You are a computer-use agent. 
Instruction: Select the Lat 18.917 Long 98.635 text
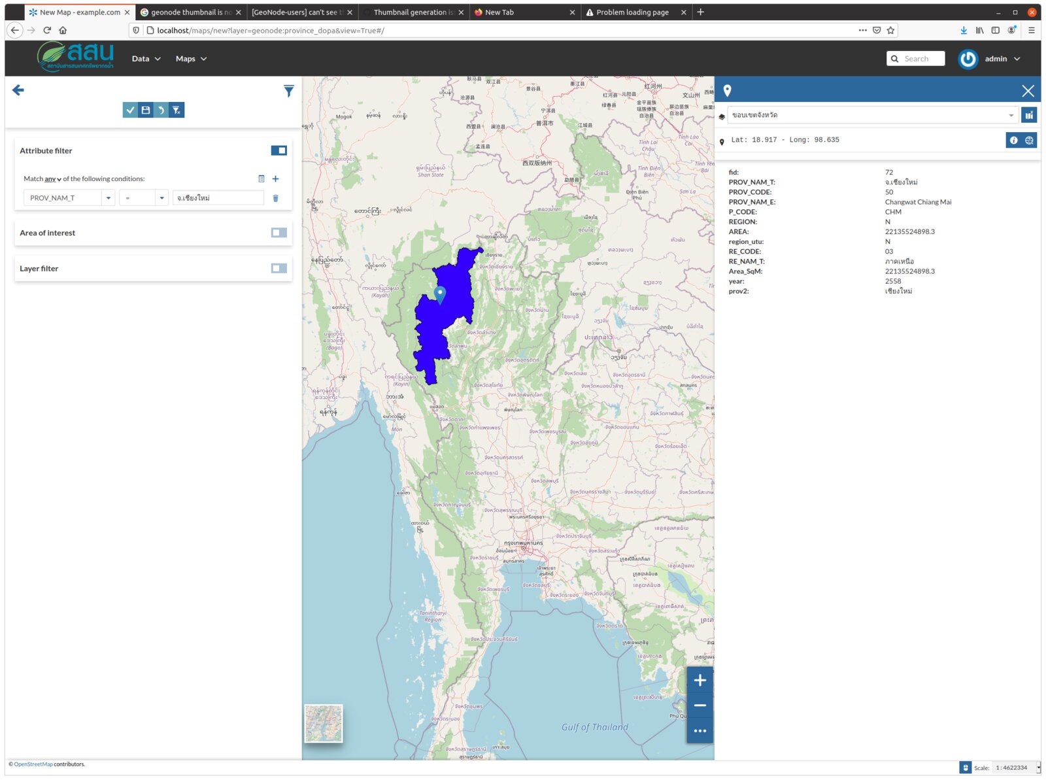point(785,140)
